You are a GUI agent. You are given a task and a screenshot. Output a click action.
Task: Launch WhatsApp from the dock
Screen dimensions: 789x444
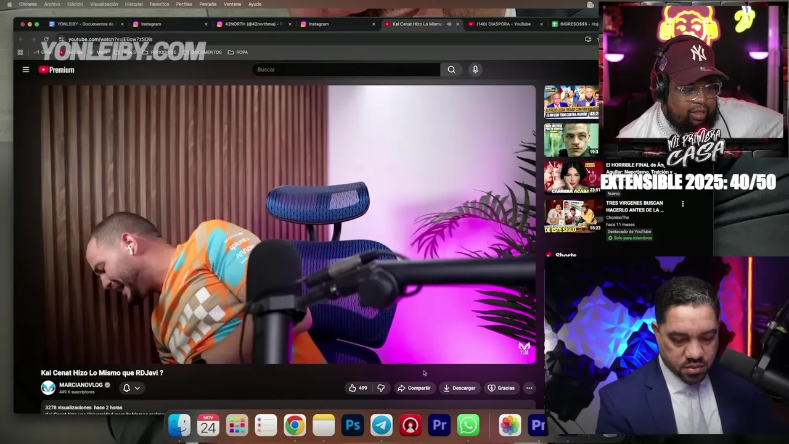click(x=468, y=425)
